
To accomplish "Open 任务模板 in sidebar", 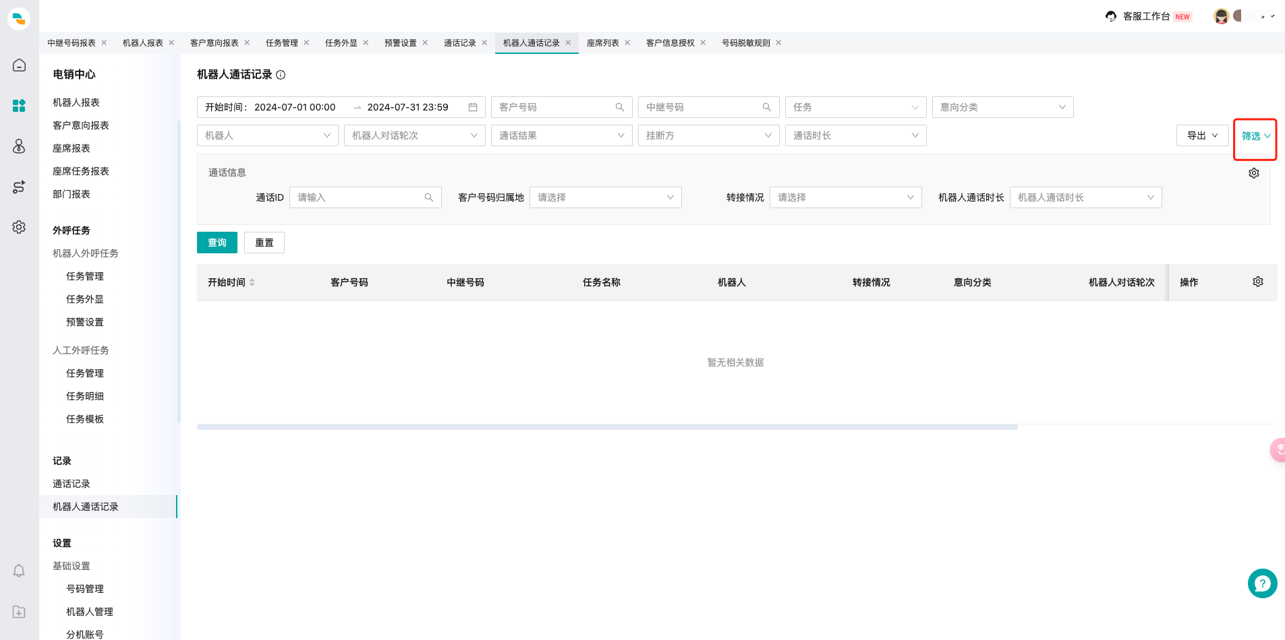I will 85,419.
